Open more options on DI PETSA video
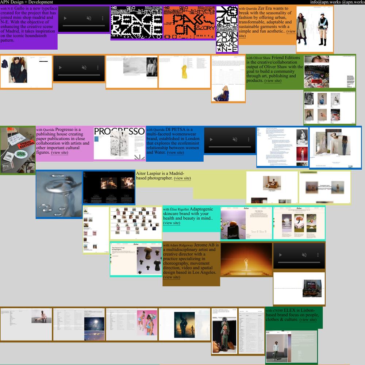This screenshot has width=365, height=365. pyautogui.click(x=249, y=139)
